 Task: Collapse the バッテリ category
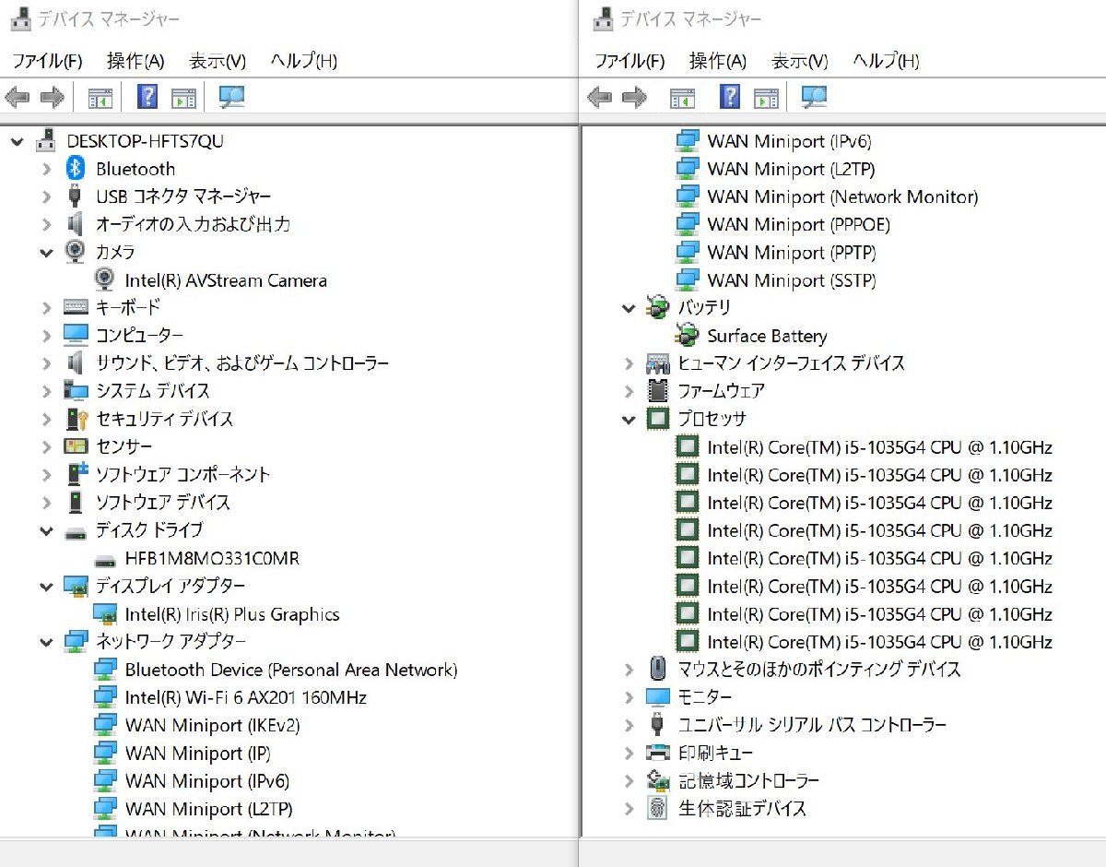(629, 308)
